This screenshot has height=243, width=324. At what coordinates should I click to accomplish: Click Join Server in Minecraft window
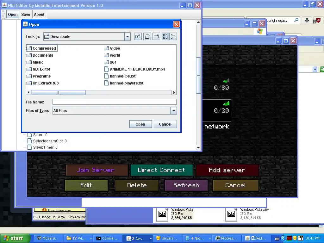97,170
